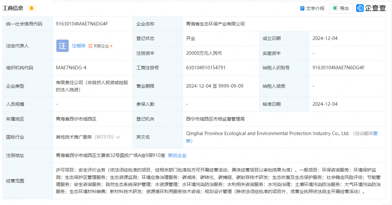Click the 导出 export button
This screenshot has width=392, height=205.
[341, 8]
